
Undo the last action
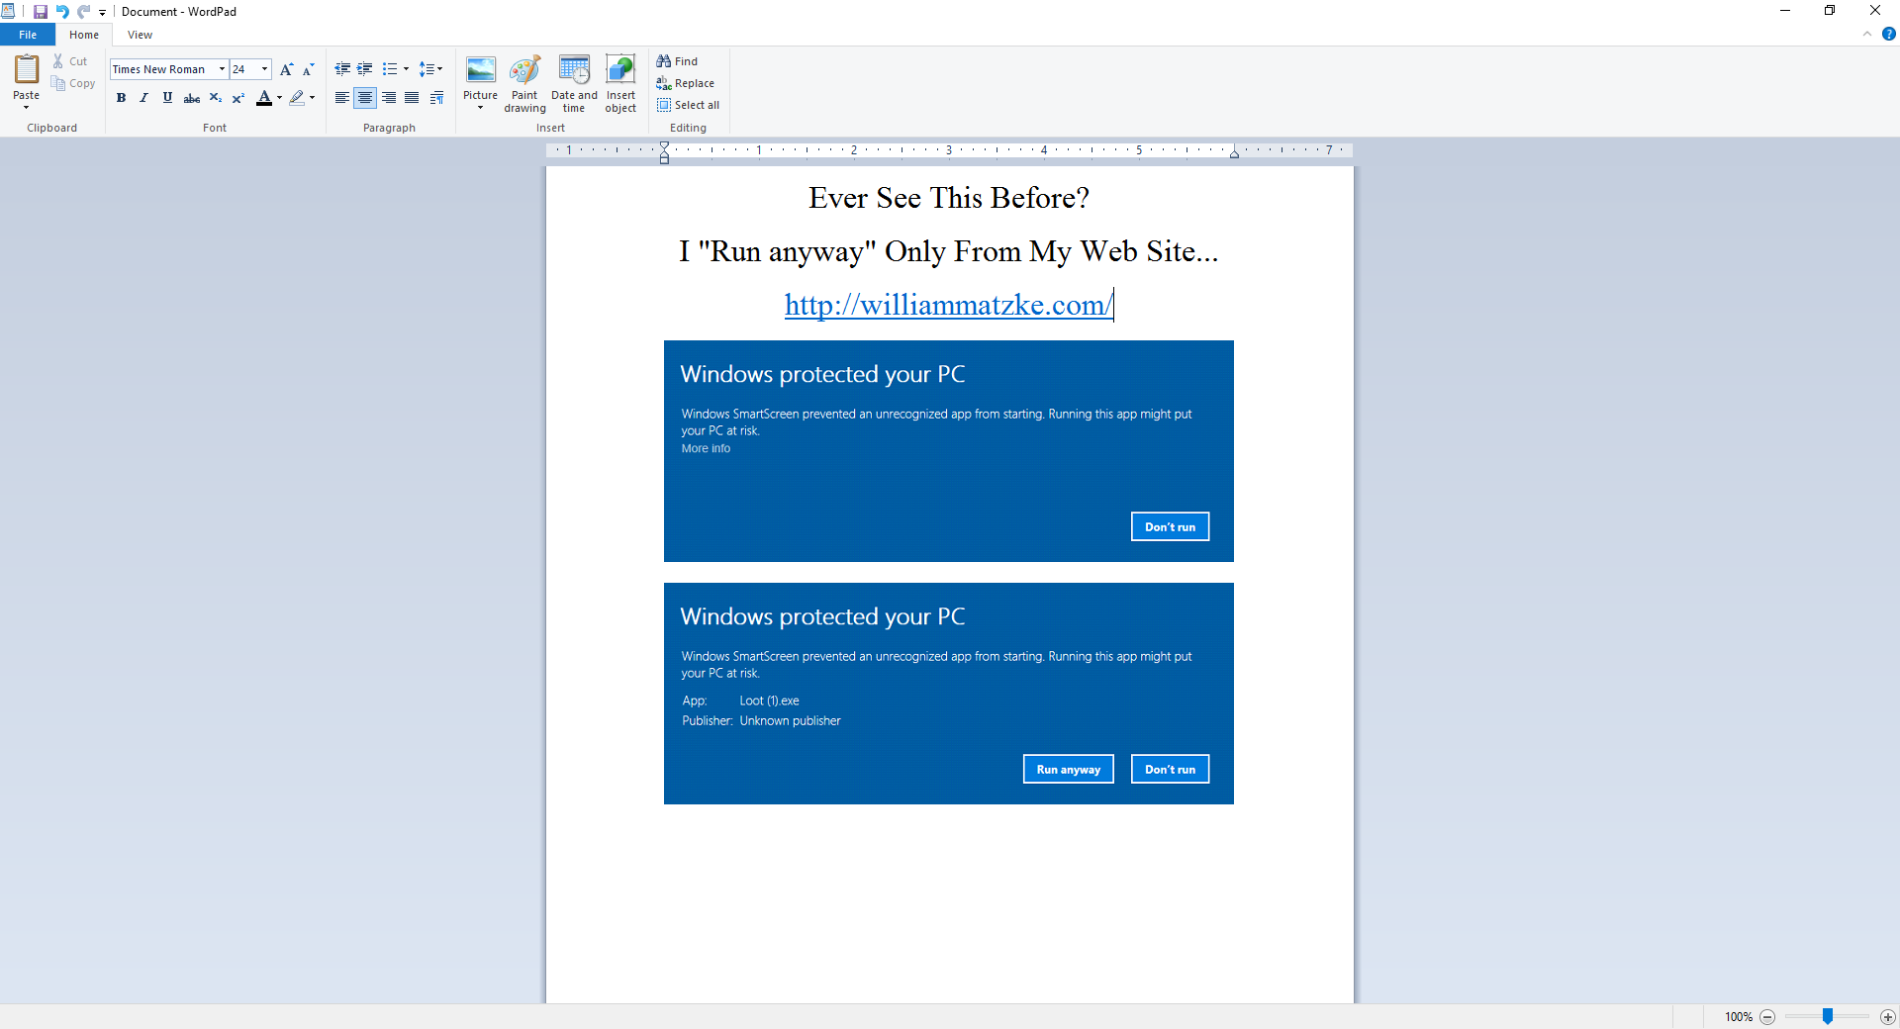pos(62,12)
